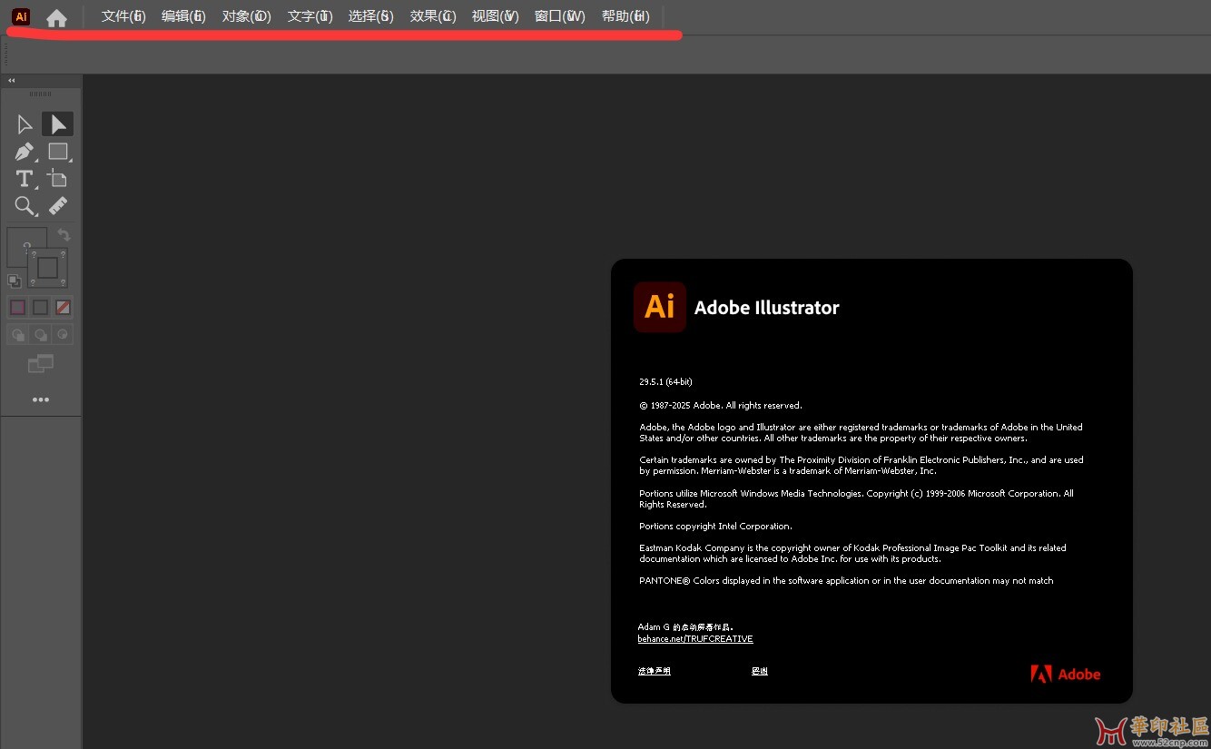Set paint to None (red slash)

coord(63,308)
